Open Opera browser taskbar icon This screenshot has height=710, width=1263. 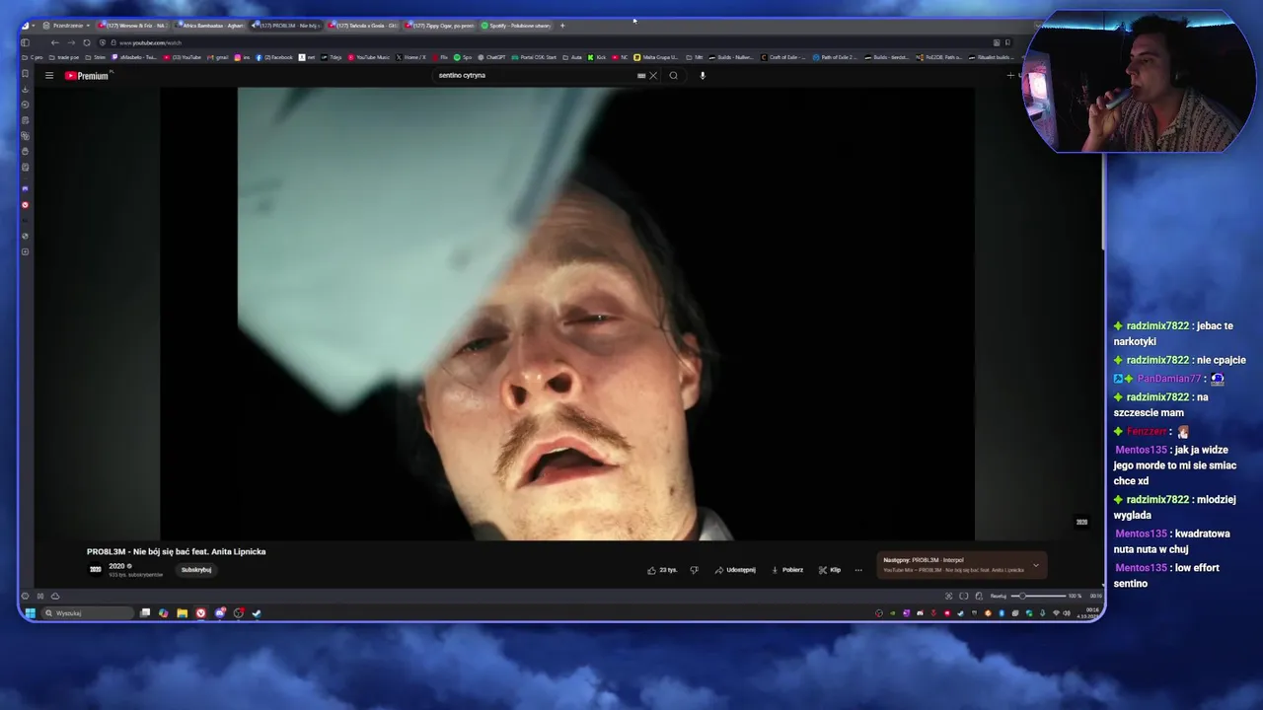[x=200, y=613]
